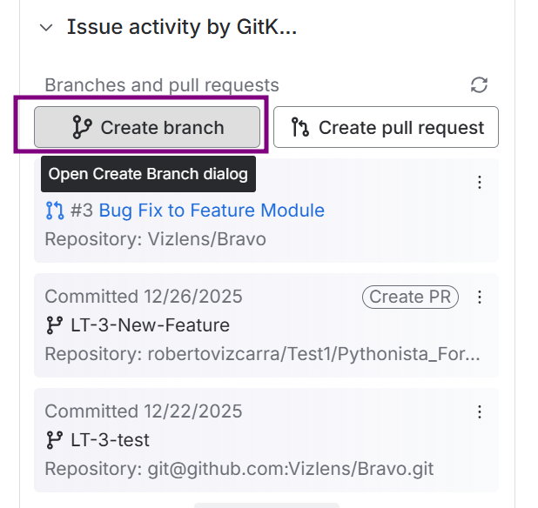Click the Create pull request button
Screen dimensions: 538x508
click(x=386, y=128)
